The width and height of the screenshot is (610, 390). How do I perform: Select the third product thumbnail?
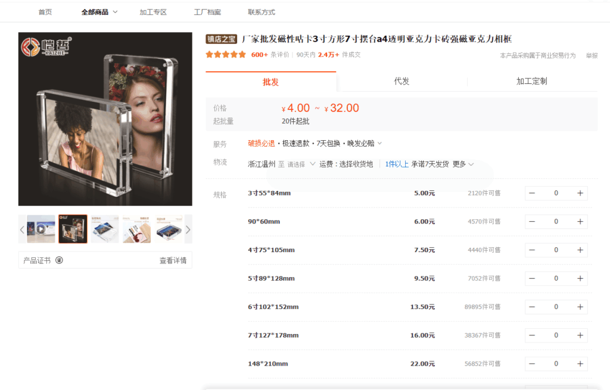(105, 229)
